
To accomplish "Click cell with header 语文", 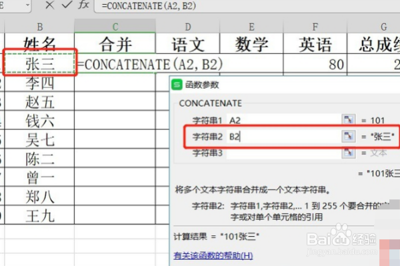I will (x=188, y=43).
